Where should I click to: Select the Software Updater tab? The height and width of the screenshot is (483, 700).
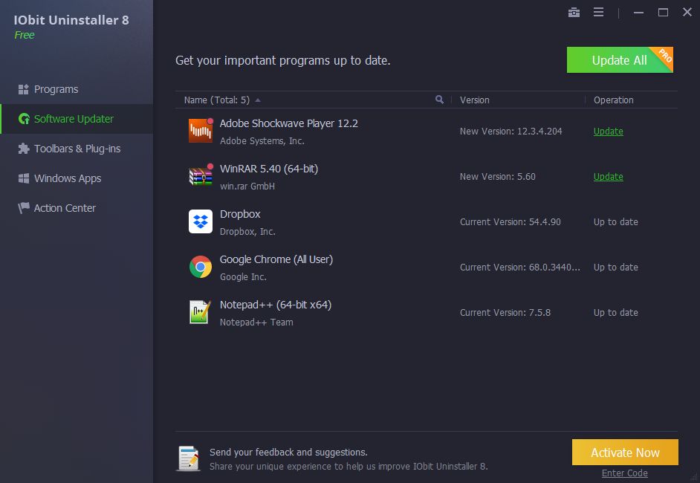tap(77, 119)
